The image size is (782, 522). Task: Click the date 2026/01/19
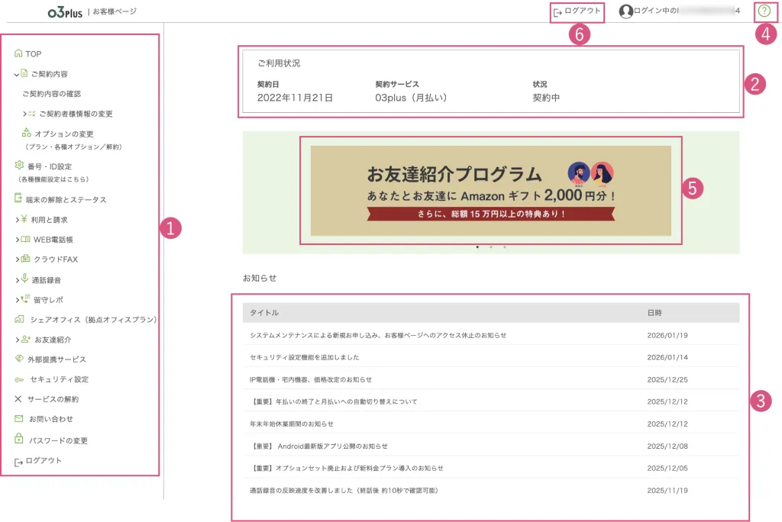tap(667, 335)
